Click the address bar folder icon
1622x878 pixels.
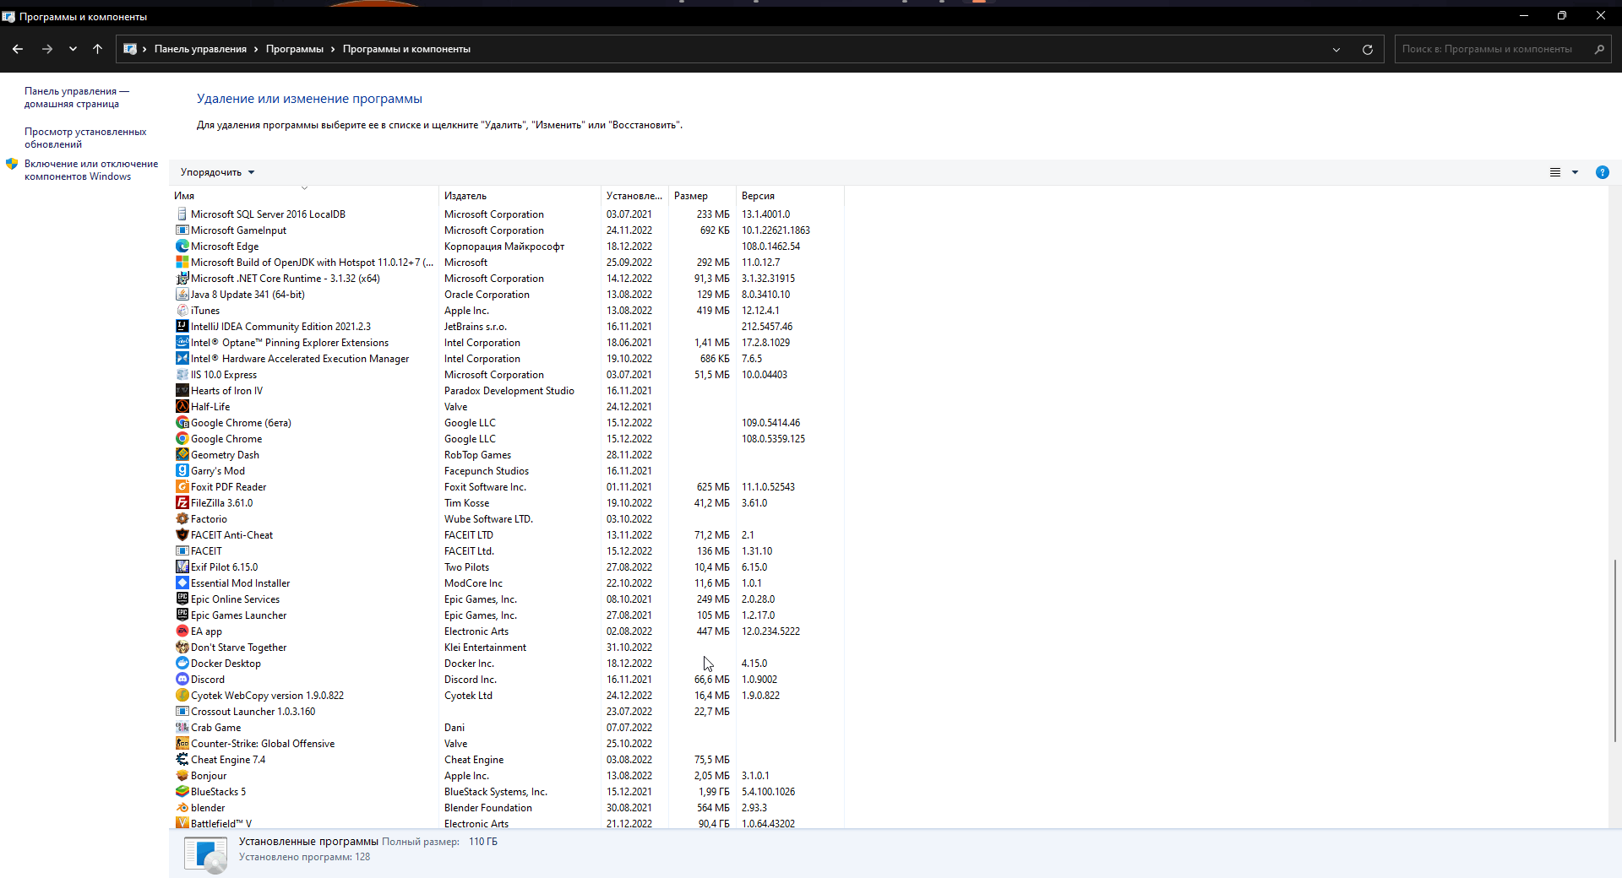click(x=130, y=49)
